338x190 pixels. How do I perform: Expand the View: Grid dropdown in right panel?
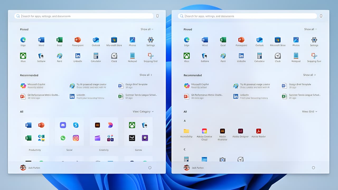pos(309,112)
